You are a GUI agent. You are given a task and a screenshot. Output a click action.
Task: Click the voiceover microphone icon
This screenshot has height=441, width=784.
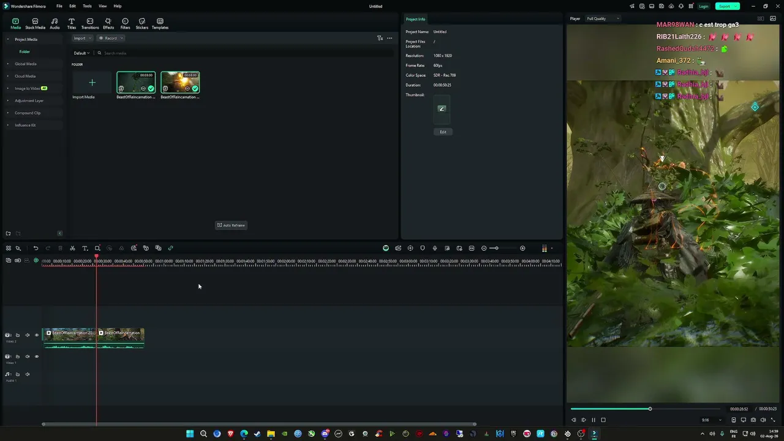[435, 248]
